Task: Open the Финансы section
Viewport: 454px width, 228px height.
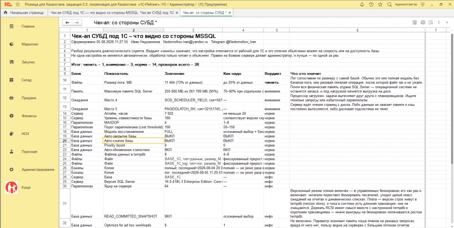Action: click(29, 116)
